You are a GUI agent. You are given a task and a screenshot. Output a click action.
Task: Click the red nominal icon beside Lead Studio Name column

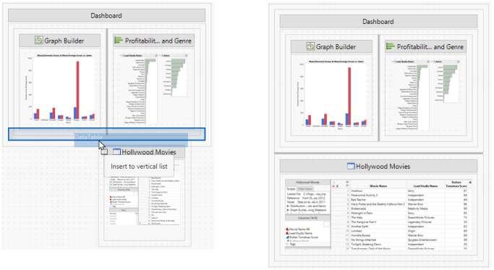pyautogui.click(x=287, y=233)
